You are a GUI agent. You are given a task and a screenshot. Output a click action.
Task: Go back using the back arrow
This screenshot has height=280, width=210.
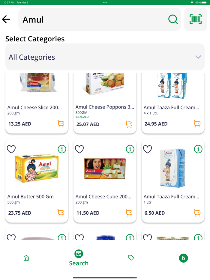pos(6,19)
